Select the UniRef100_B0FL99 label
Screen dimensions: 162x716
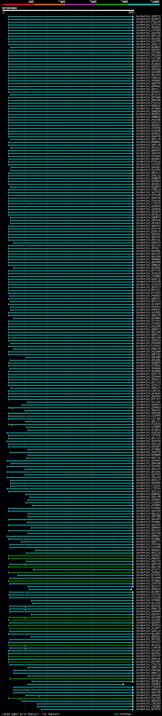(148, 36)
